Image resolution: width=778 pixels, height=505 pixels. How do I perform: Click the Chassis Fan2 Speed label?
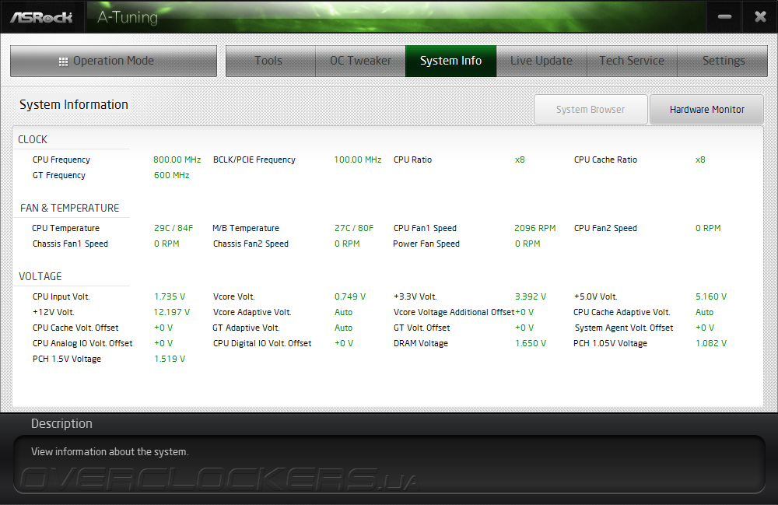point(251,244)
